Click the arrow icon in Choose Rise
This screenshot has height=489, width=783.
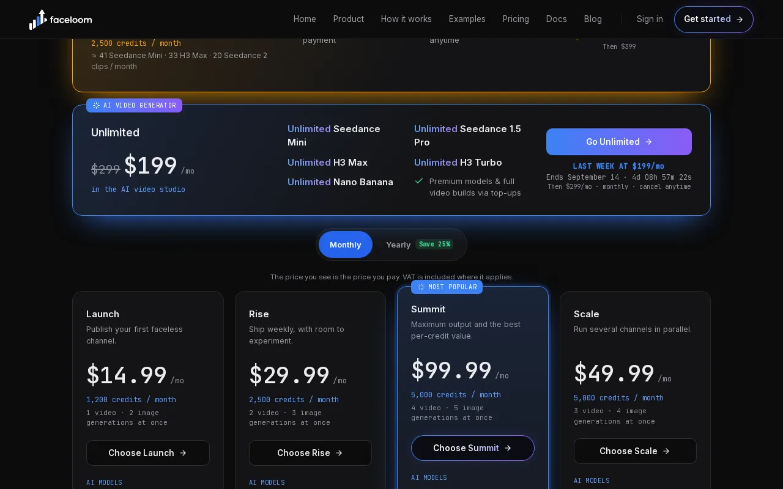click(x=339, y=453)
